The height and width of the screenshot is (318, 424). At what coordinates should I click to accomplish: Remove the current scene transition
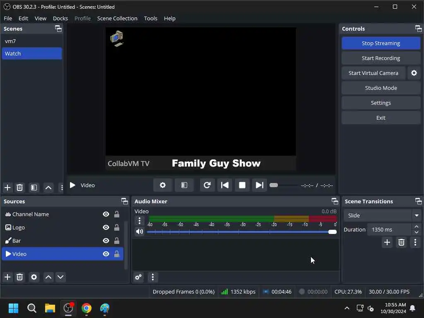coord(402,242)
